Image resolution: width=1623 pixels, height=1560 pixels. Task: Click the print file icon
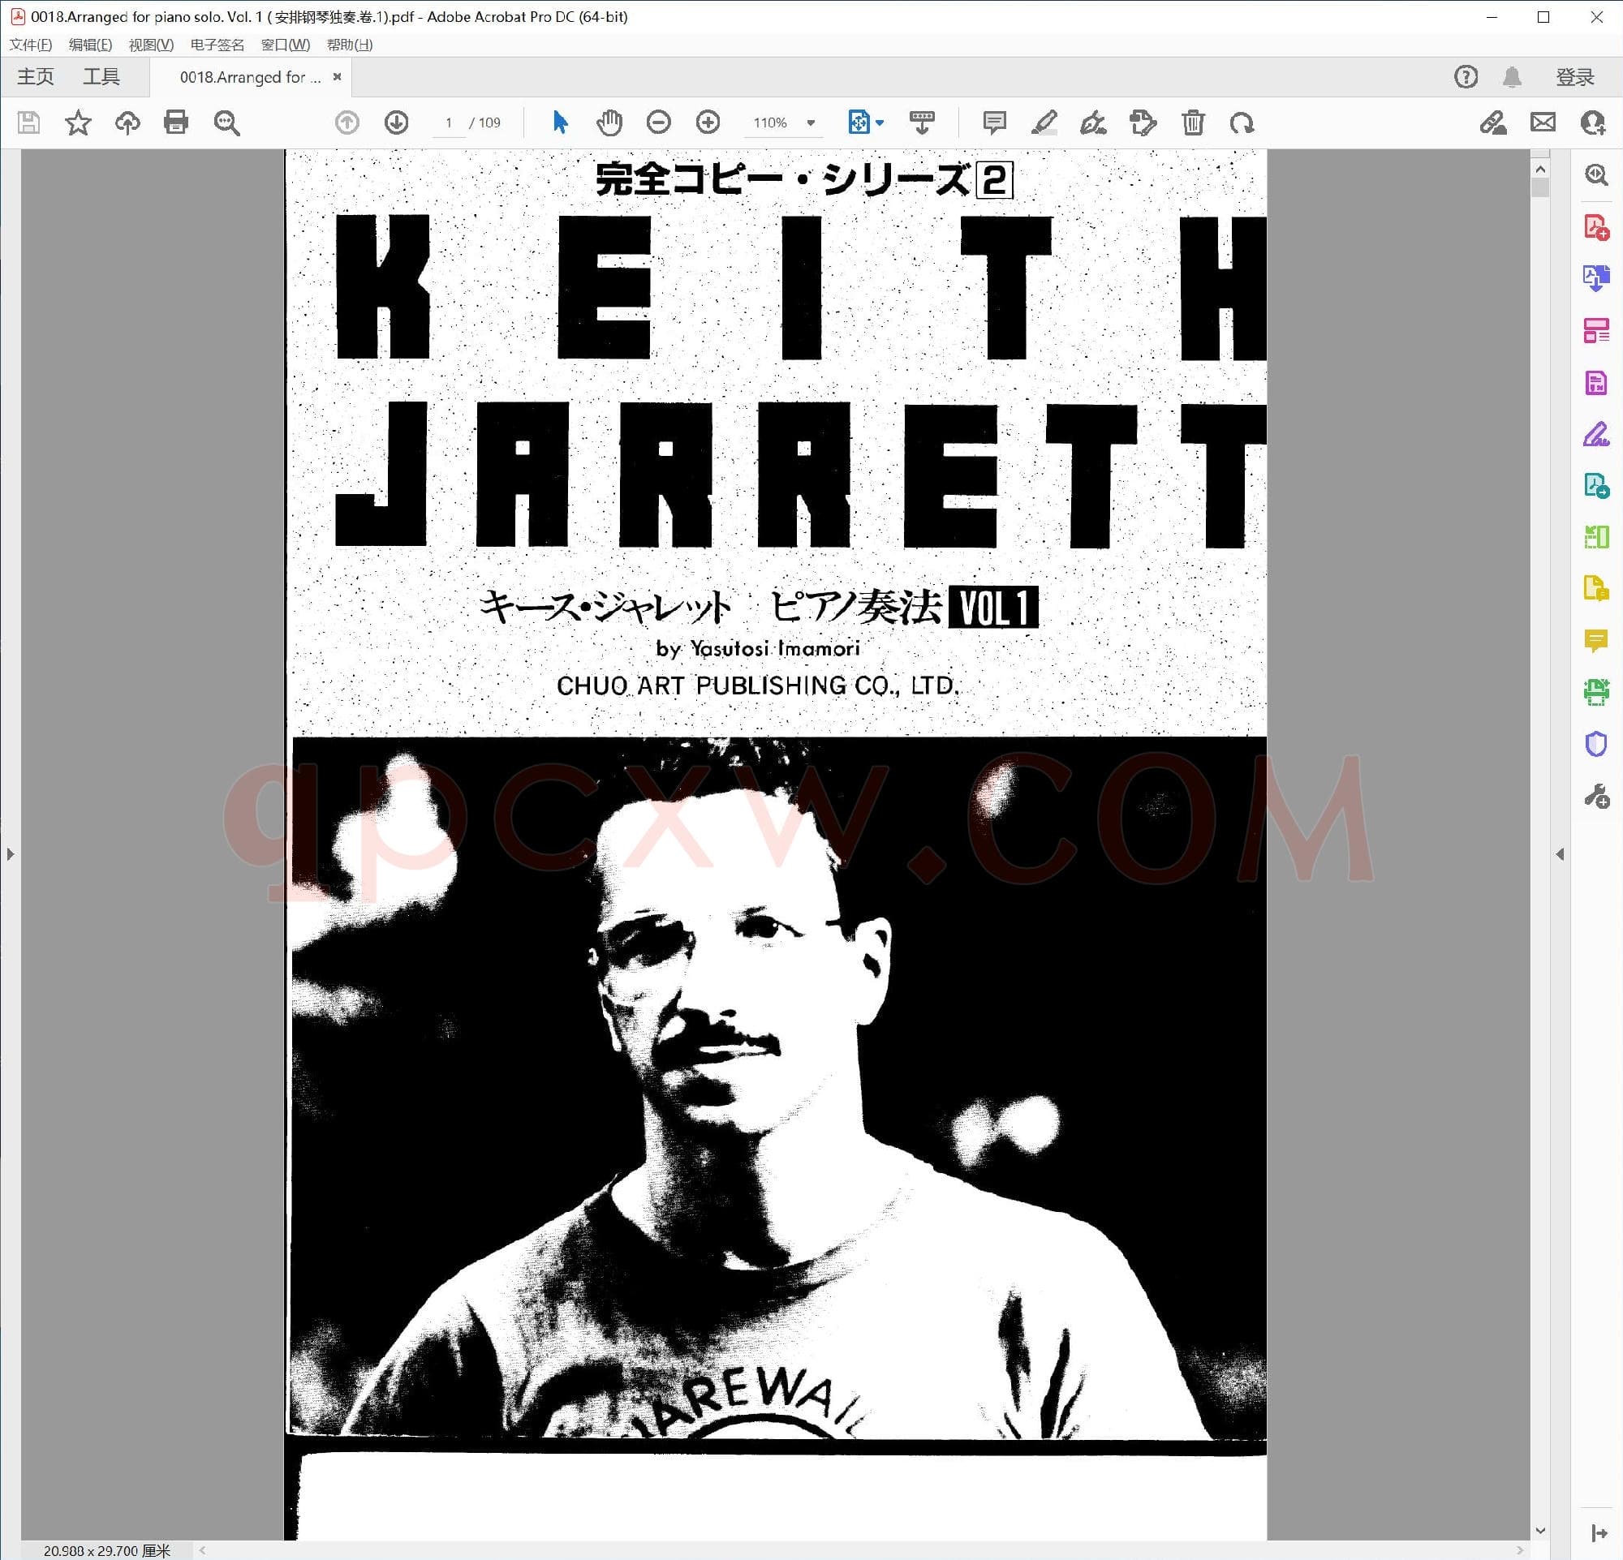[175, 122]
